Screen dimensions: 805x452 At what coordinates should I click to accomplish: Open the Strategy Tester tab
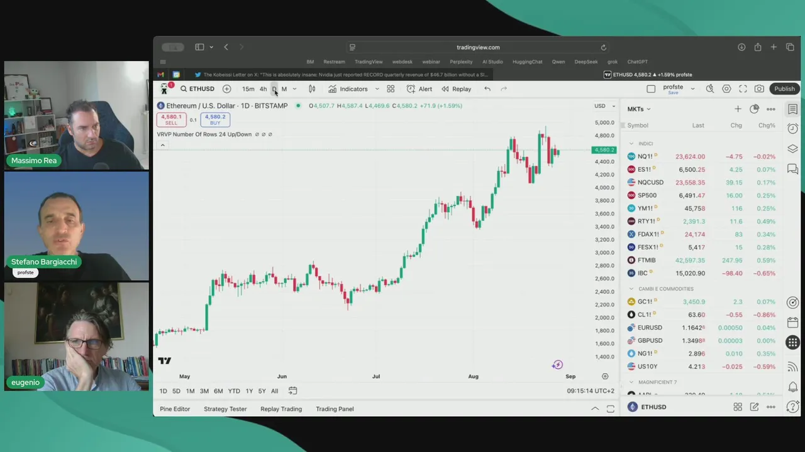click(x=225, y=409)
